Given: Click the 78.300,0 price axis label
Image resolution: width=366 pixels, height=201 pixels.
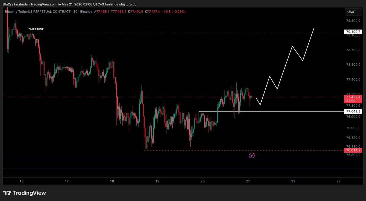Looking at the screenshot, I should (x=354, y=65).
